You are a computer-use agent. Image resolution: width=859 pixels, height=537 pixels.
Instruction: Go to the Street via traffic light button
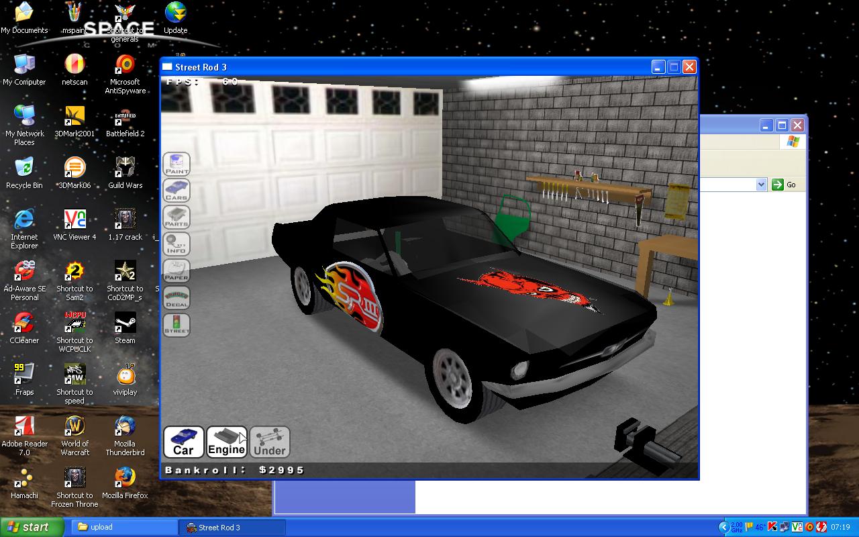[176, 325]
